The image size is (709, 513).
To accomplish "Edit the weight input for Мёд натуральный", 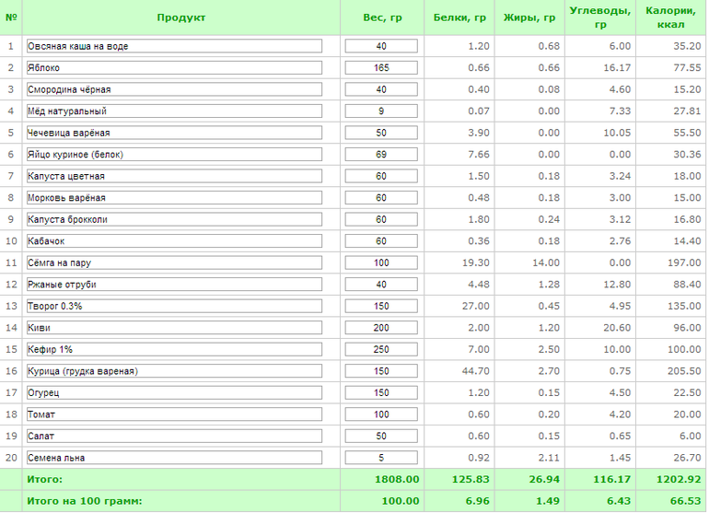I will (x=381, y=111).
